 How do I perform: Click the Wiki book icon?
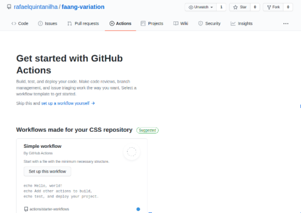(176, 23)
